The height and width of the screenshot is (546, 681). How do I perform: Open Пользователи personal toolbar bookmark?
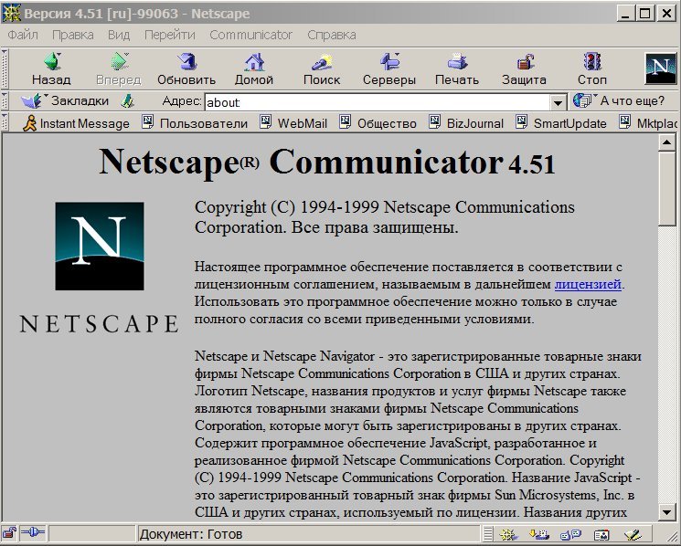[x=195, y=123]
